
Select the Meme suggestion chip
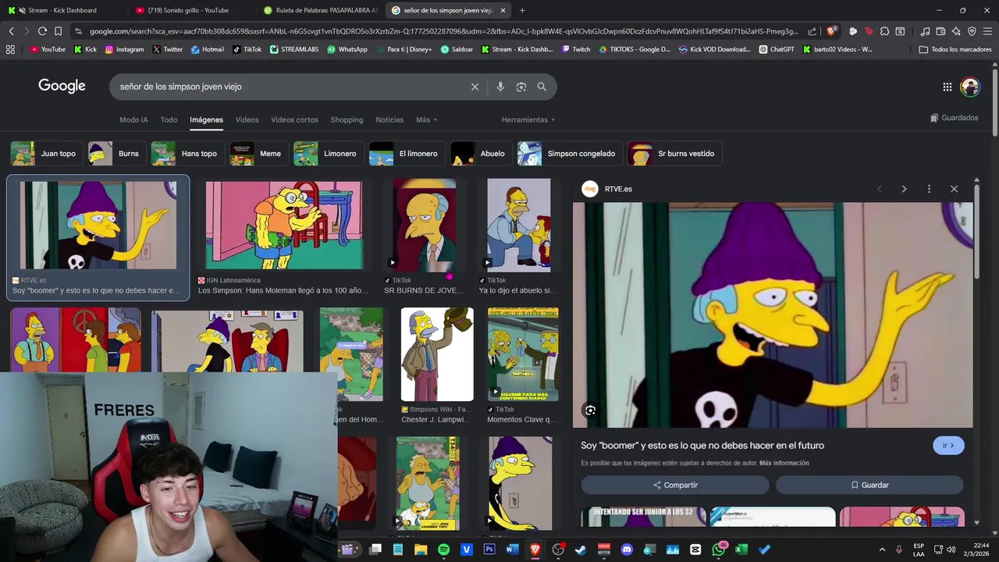coord(259,154)
